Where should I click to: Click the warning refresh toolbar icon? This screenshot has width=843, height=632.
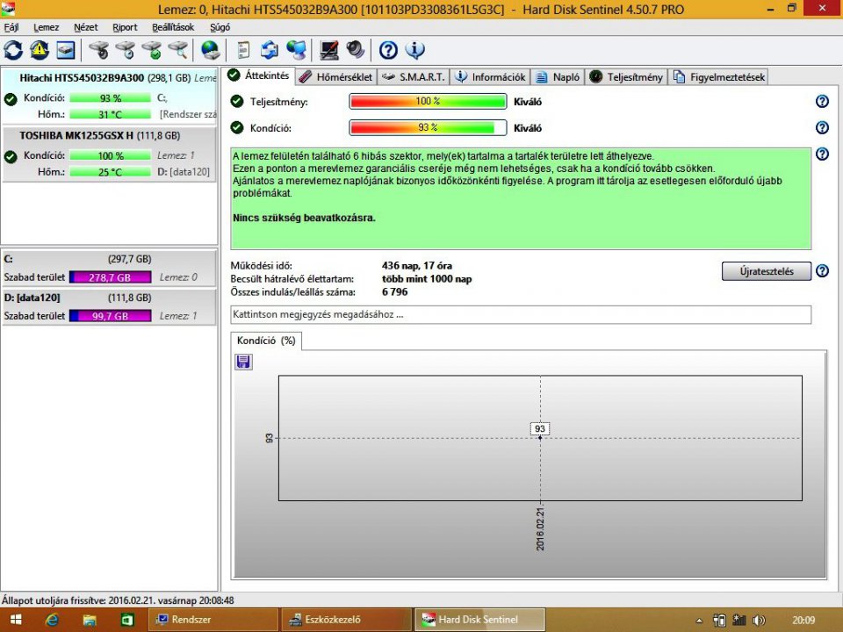pyautogui.click(x=40, y=51)
